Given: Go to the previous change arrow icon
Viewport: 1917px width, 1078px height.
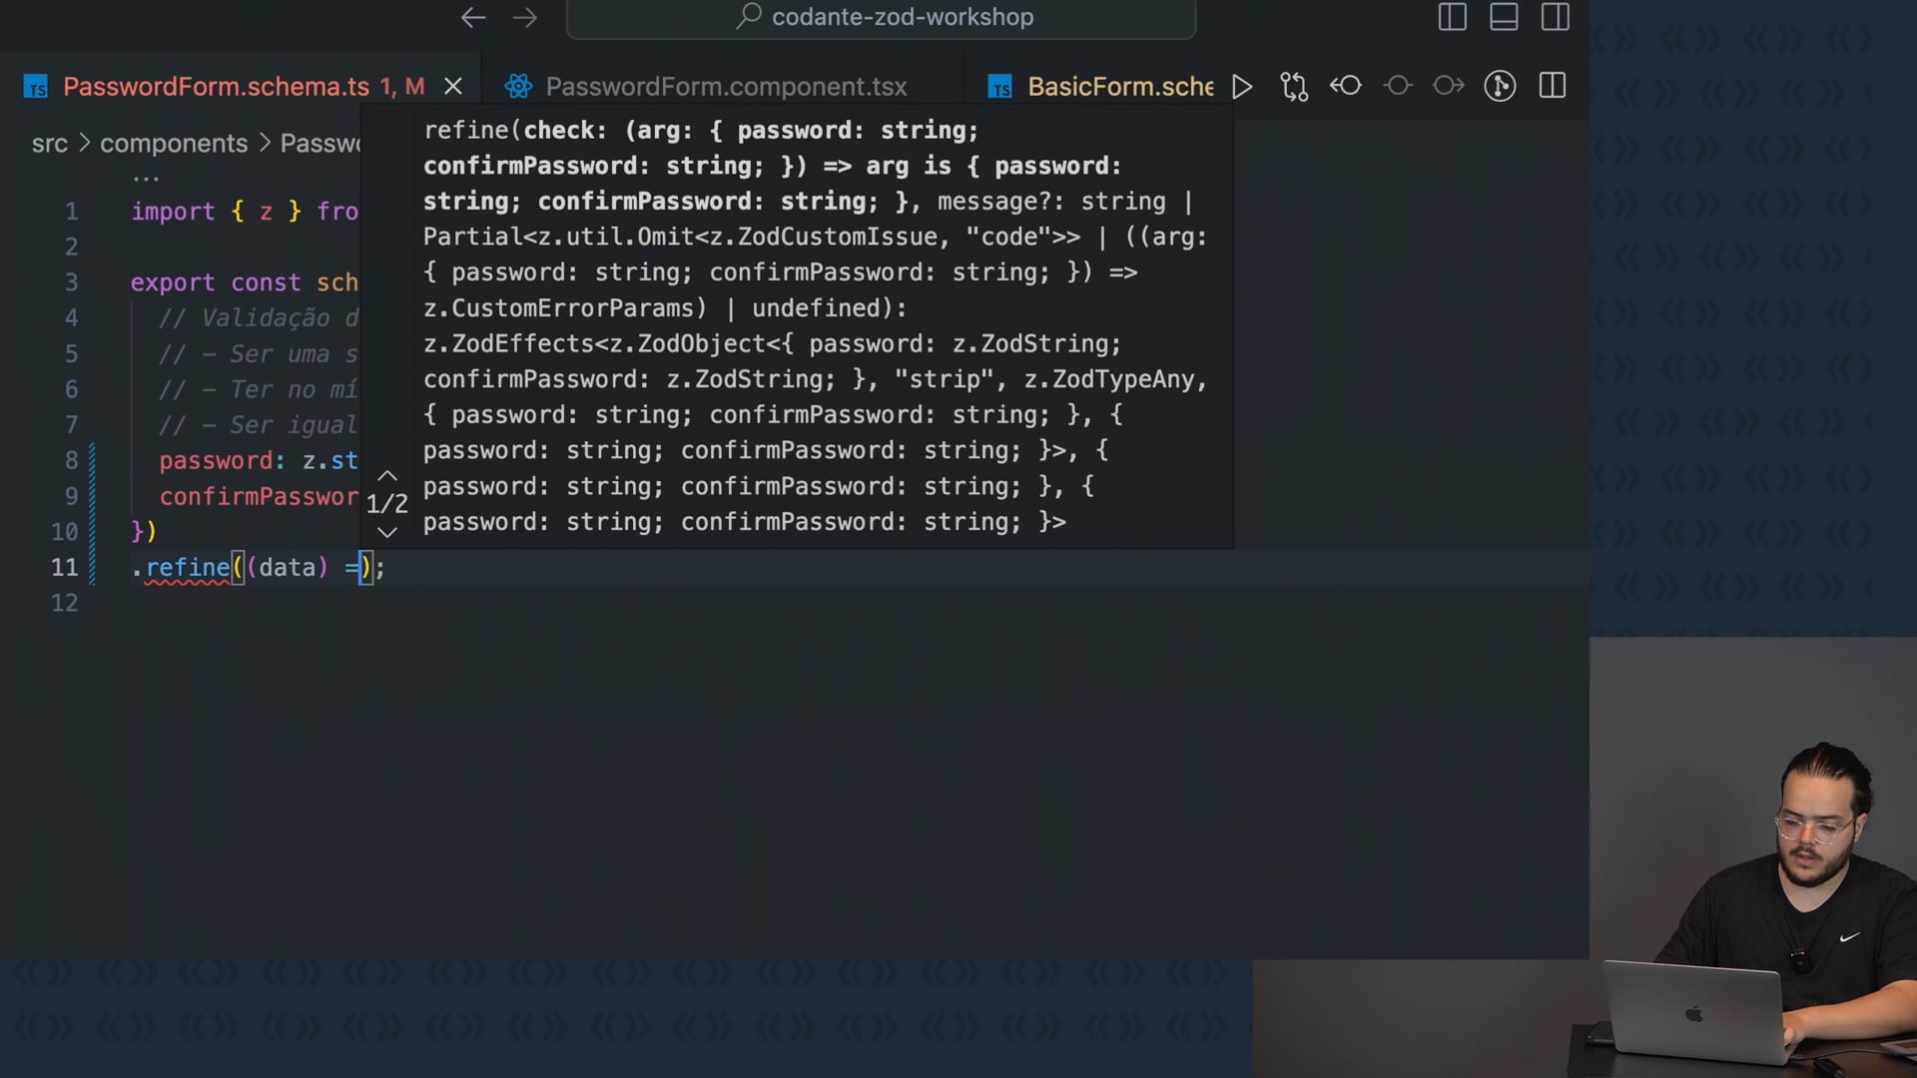Looking at the screenshot, I should (x=1346, y=86).
